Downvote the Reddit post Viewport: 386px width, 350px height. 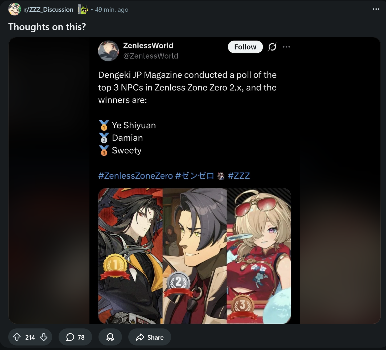pos(44,337)
